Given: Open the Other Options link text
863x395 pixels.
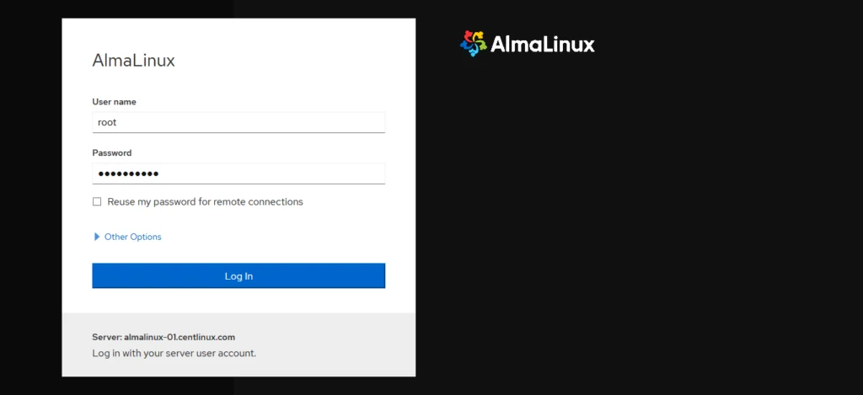Looking at the screenshot, I should tap(132, 237).
